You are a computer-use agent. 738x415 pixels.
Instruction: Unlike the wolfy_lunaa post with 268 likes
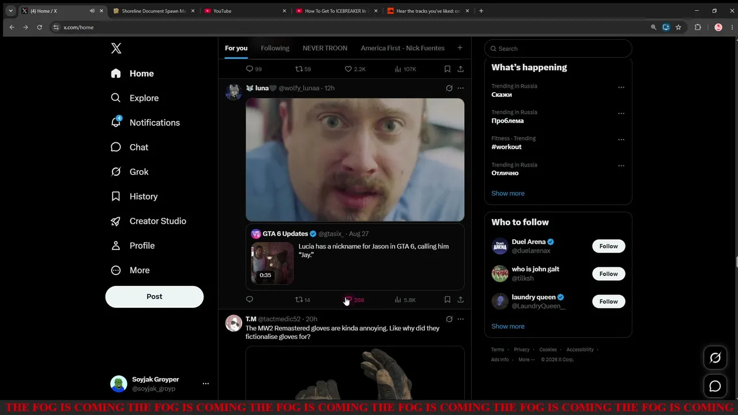pos(354,300)
